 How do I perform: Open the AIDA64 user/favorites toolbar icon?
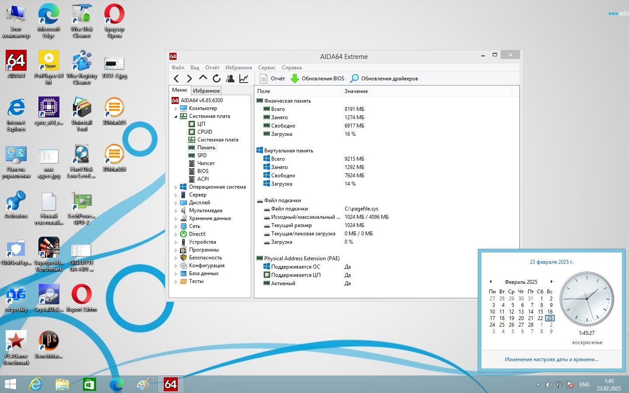pos(230,79)
